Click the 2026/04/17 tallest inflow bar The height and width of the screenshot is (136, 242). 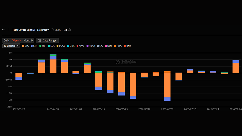[53, 64]
